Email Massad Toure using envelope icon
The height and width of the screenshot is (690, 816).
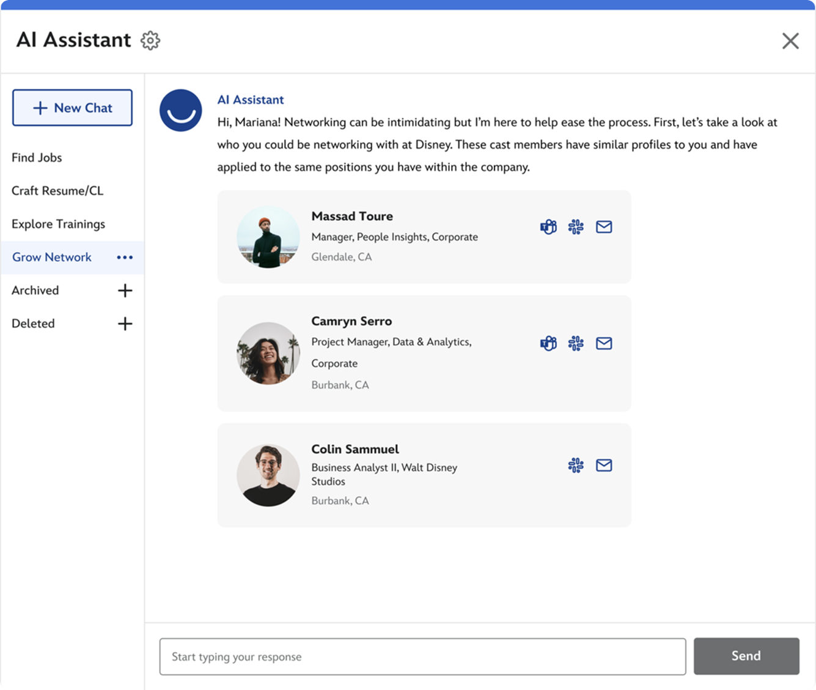click(604, 227)
